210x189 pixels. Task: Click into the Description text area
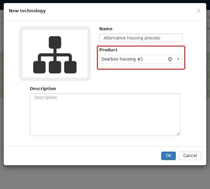pyautogui.click(x=105, y=115)
